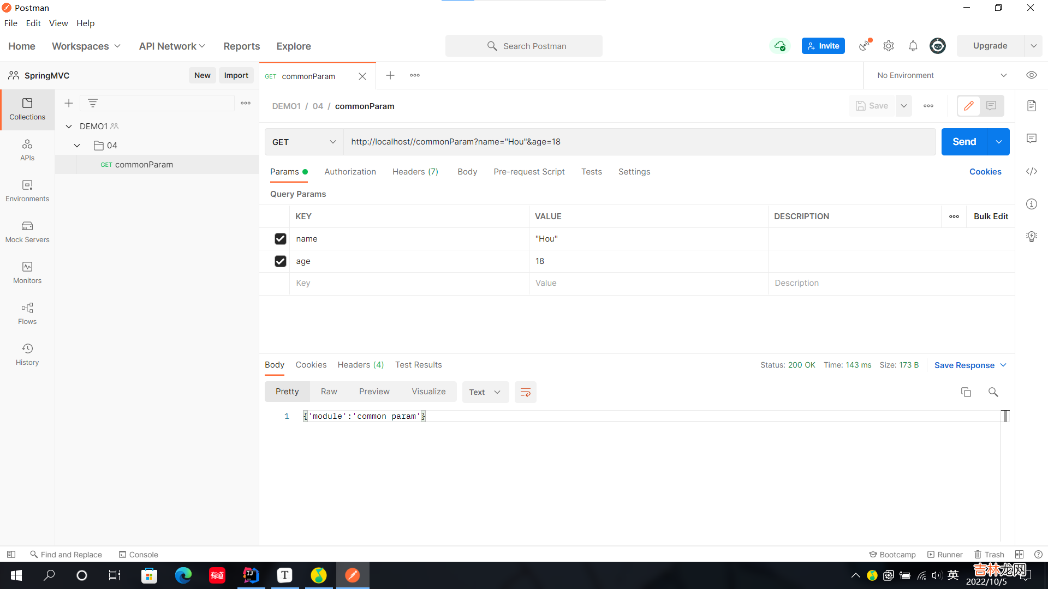Copy response body to clipboard
The height and width of the screenshot is (589, 1048).
[x=966, y=392]
